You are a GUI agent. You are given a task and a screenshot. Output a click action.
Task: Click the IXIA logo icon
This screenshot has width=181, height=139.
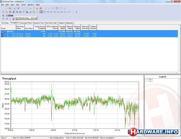click(10, 15)
